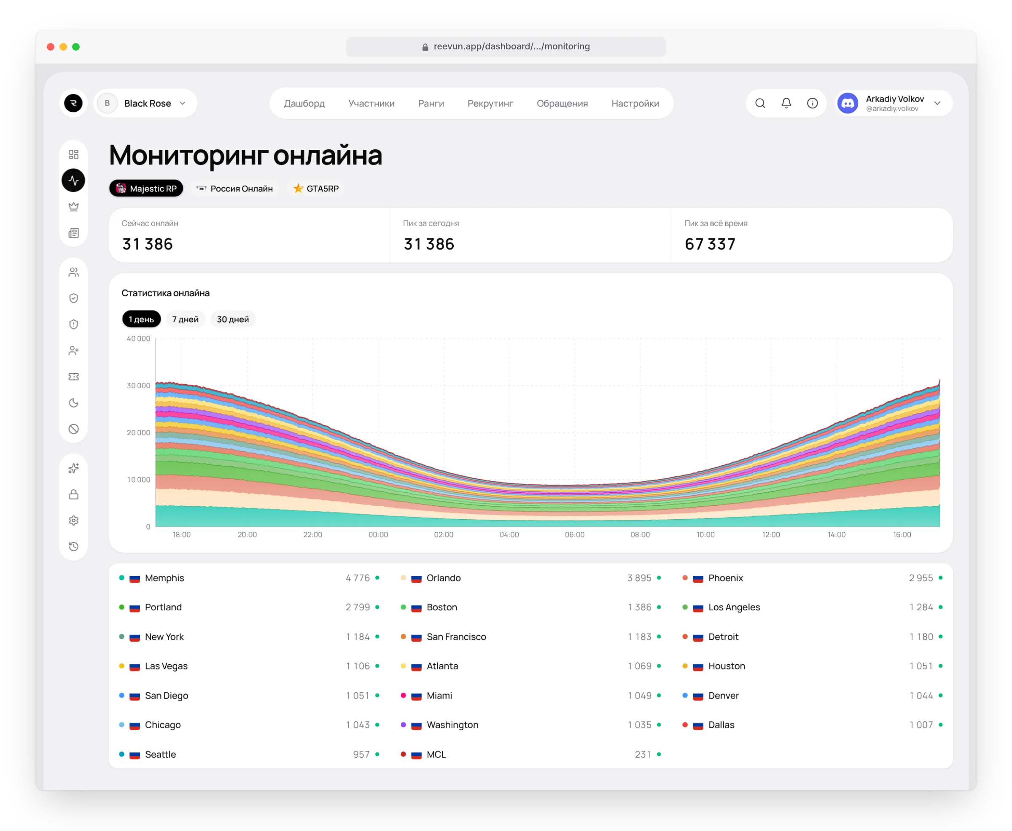Screen dimensions: 1012x831
Task: Select the activity monitoring pulse icon
Action: click(73, 181)
